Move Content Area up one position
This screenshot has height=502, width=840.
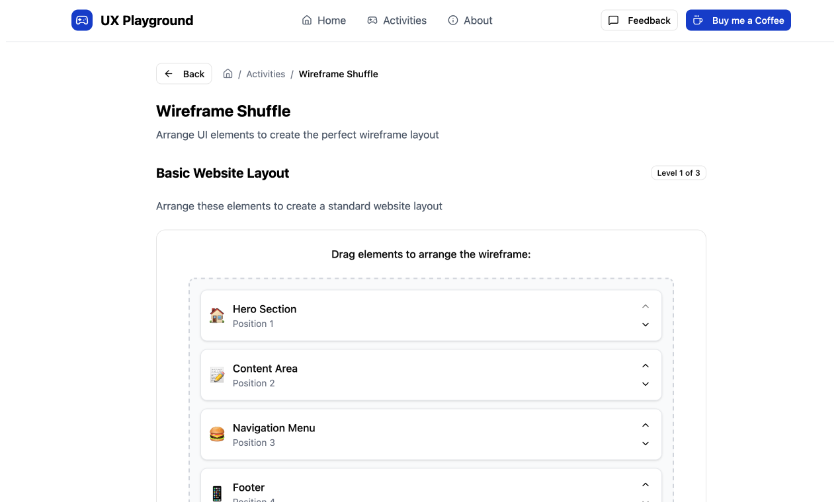click(646, 366)
